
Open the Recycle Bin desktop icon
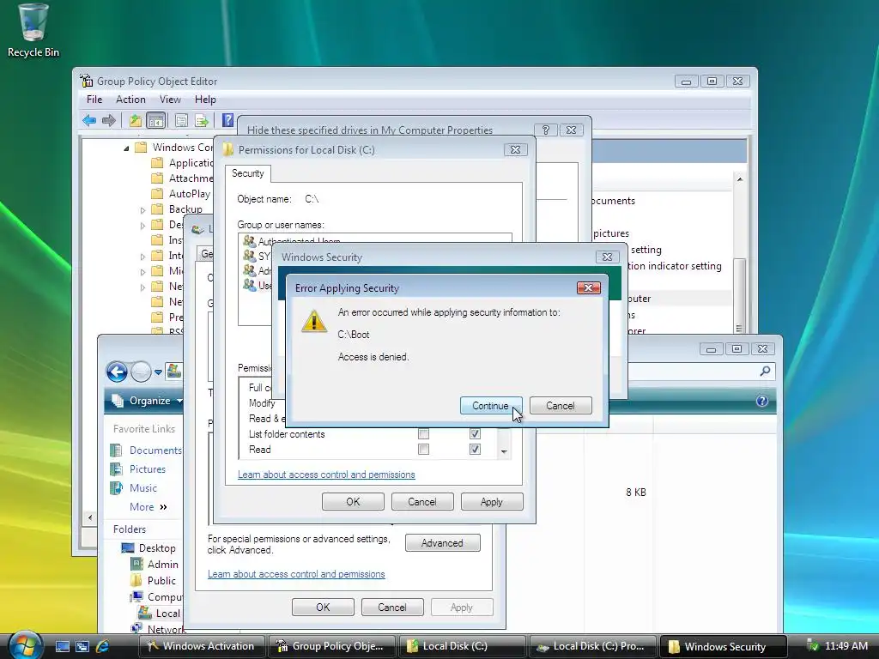[x=33, y=31]
